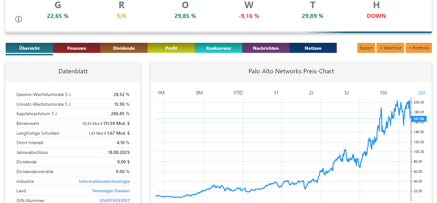Switch chart to 5J range
The height and width of the screenshot is (203, 437).
click(347, 93)
